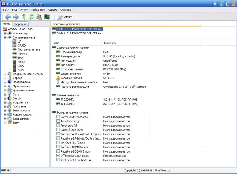Click AIDA64 v2.00.1700 root icon

pyautogui.click(x=5, y=29)
